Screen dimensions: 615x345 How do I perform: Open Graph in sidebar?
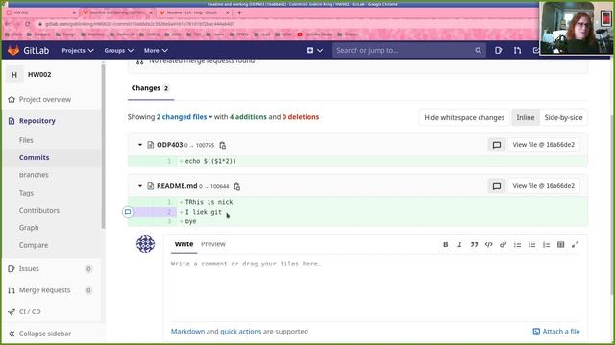(29, 228)
